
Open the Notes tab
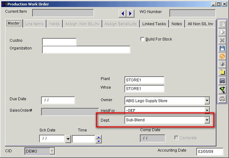pyautogui.click(x=177, y=24)
